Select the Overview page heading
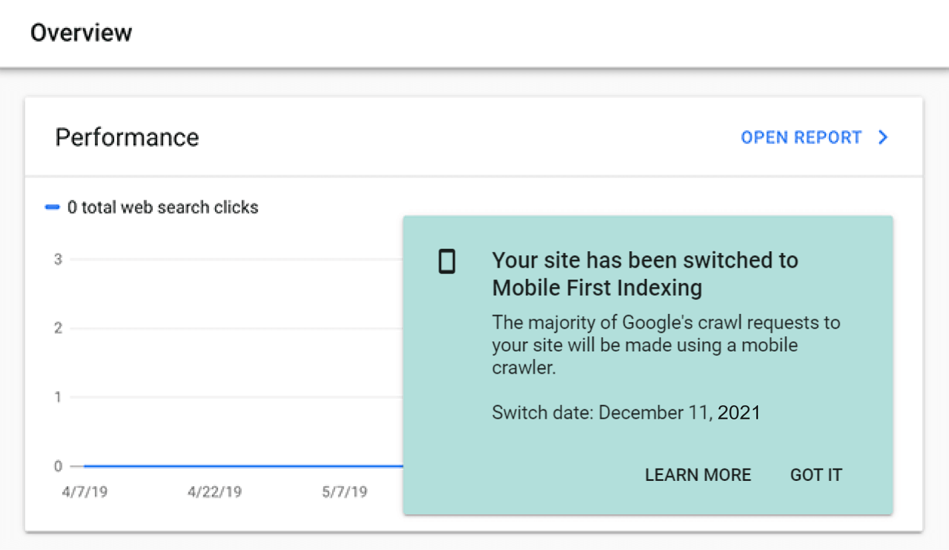The image size is (949, 550). pos(81,33)
